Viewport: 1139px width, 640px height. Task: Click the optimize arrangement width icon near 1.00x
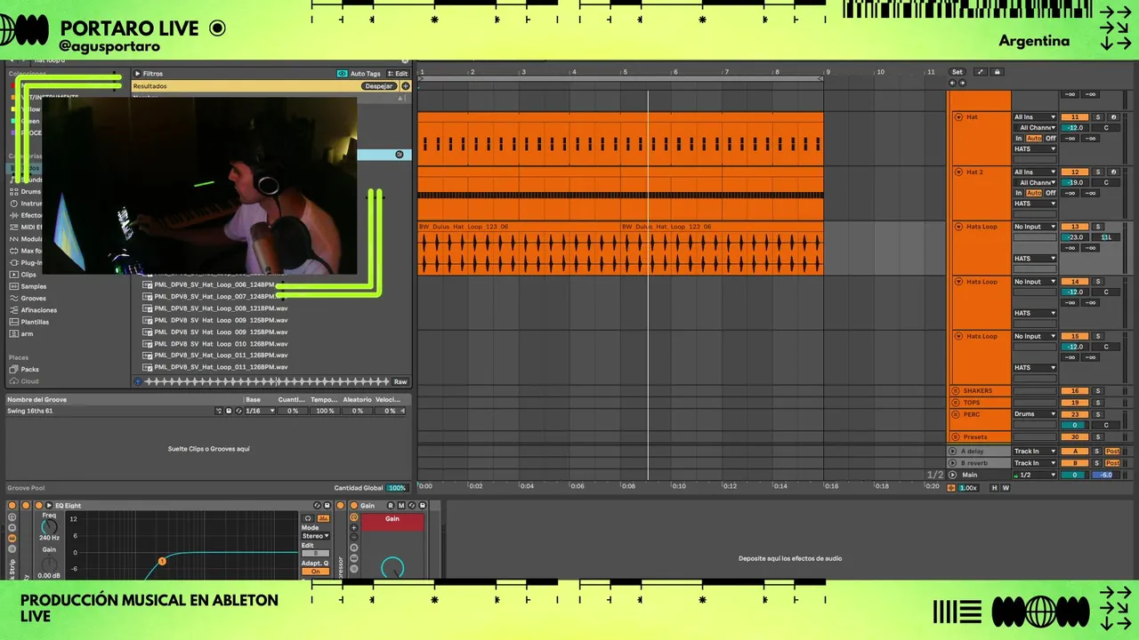pos(951,488)
